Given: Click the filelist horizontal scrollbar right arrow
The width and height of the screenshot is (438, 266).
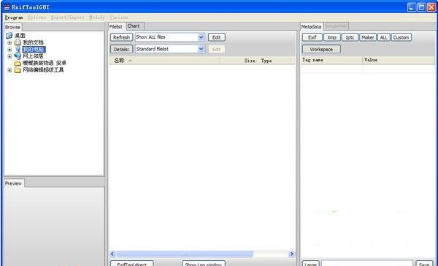Looking at the screenshot, I should point(291,254).
